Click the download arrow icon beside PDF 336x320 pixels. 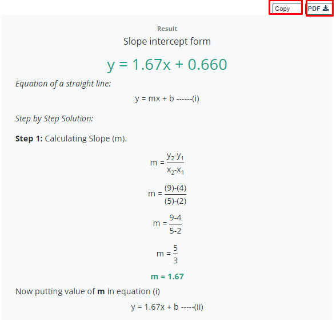point(326,9)
